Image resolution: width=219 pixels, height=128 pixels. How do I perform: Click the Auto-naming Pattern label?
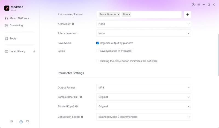[x=70, y=15]
